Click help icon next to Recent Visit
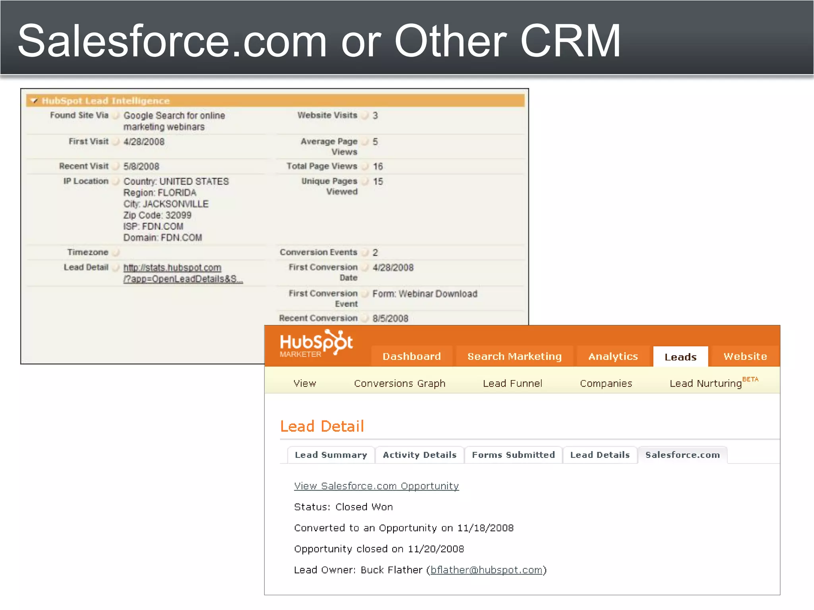814x610 pixels. pyautogui.click(x=116, y=166)
